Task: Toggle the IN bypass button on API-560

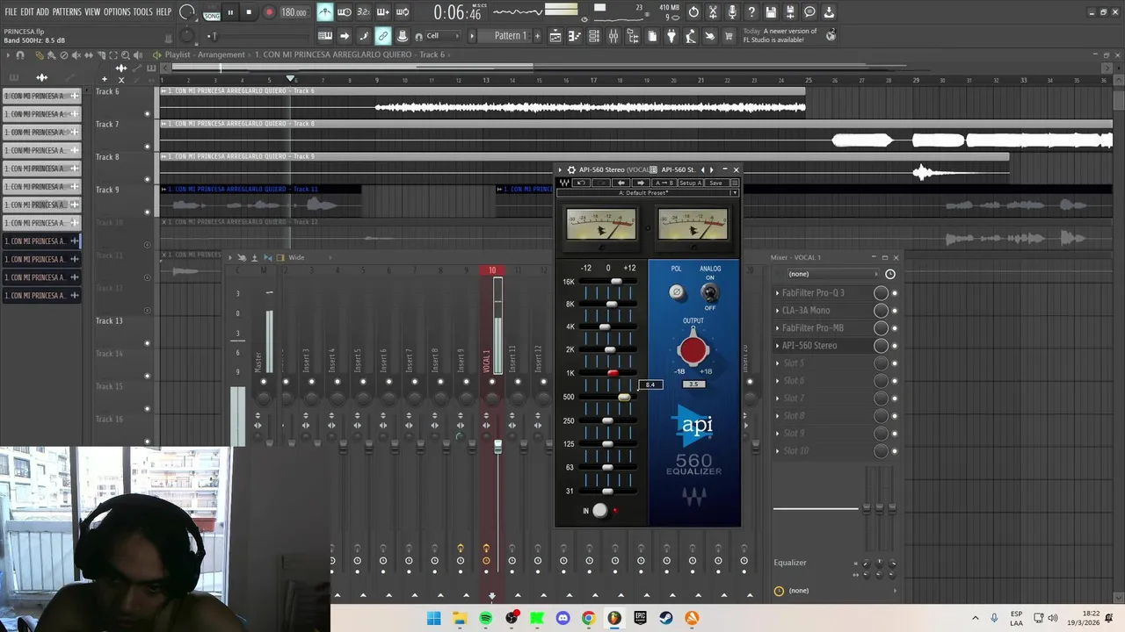Action: coord(599,510)
